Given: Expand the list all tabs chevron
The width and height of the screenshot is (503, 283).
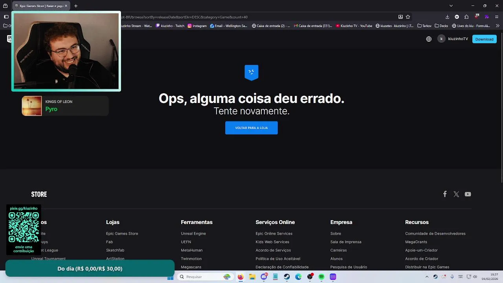Looking at the screenshot, I should (x=451, y=6).
